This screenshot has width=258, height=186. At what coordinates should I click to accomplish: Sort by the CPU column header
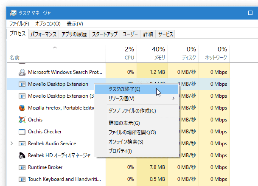pyautogui.click(x=121, y=54)
